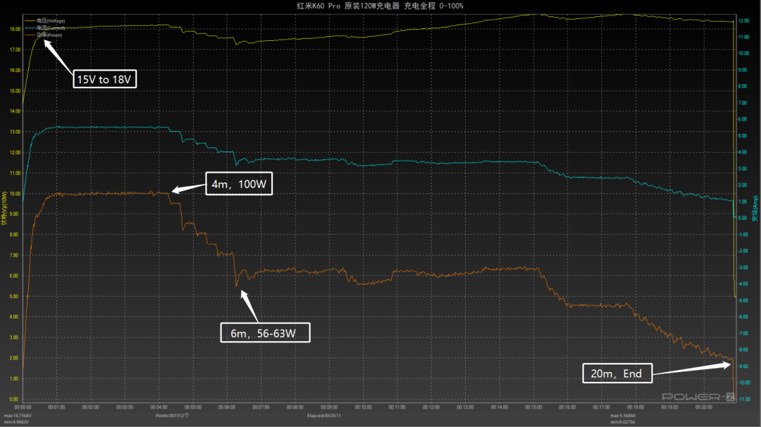Image resolution: width=761 pixels, height=427 pixels.
Task: Click the 00:04:00 time axis label
Action: click(x=159, y=407)
